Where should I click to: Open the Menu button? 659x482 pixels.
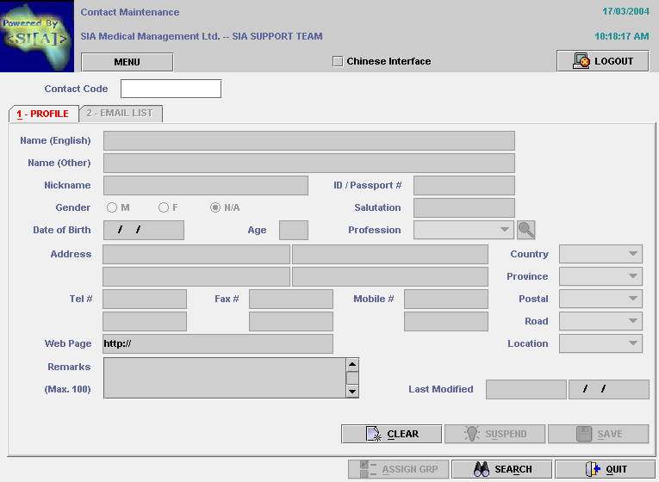point(127,62)
